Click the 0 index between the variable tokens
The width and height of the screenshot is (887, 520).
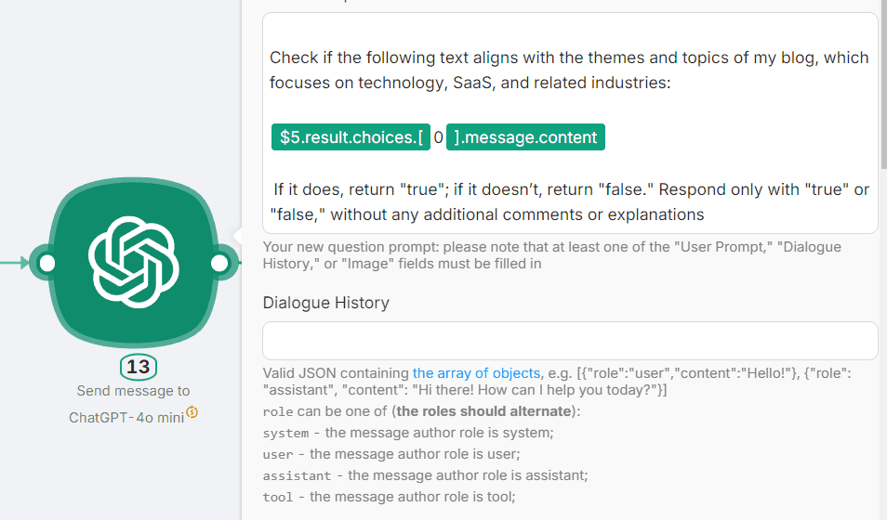438,137
